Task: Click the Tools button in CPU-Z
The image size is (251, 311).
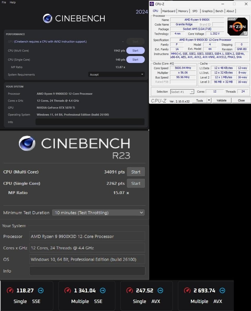Action: pyautogui.click(x=199, y=100)
